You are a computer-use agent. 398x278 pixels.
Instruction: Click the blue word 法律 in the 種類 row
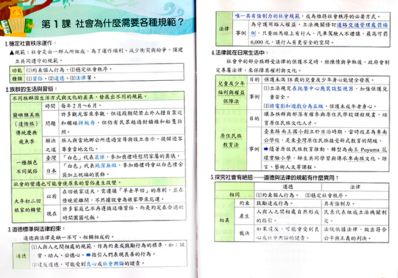click(81, 78)
